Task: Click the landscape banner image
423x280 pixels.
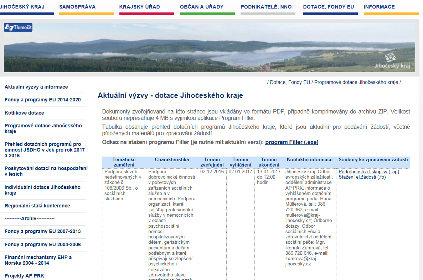Action: tap(209, 48)
